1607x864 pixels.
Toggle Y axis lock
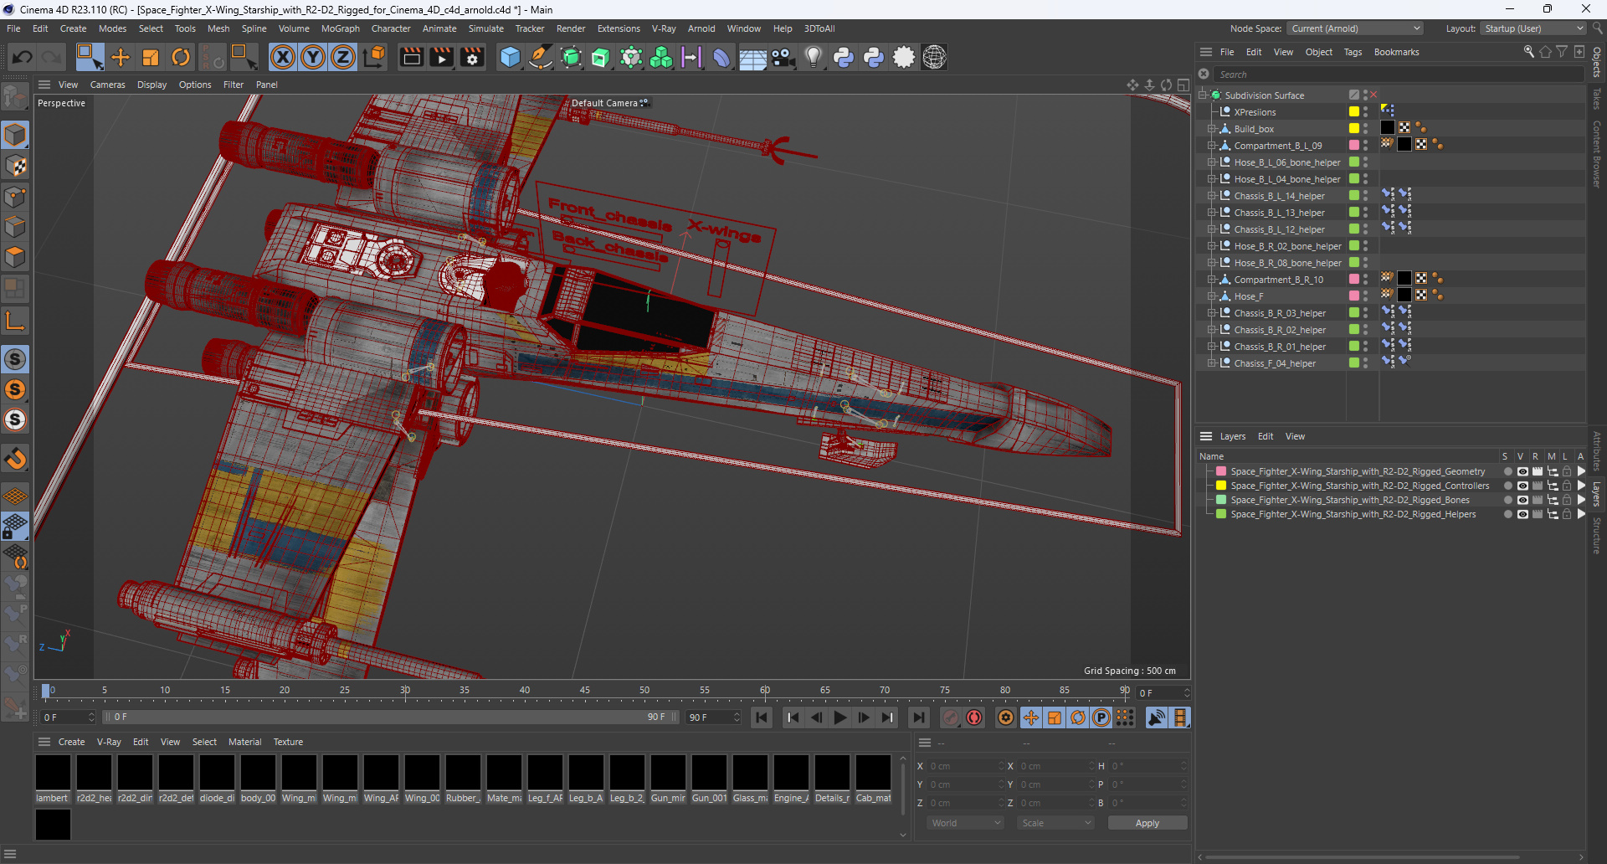click(313, 57)
